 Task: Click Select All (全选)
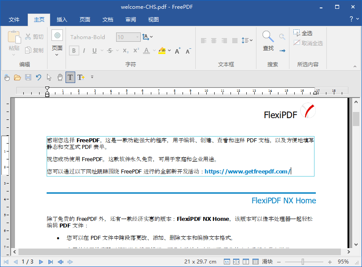(303, 33)
